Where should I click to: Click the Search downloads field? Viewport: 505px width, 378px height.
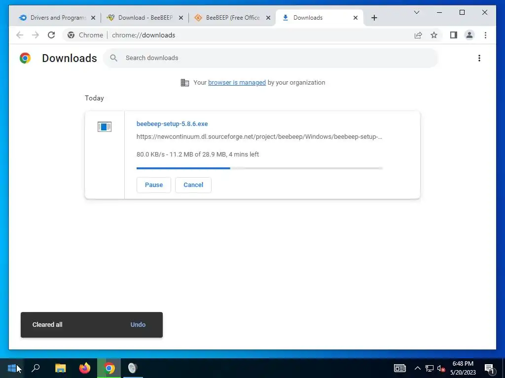[x=271, y=58]
